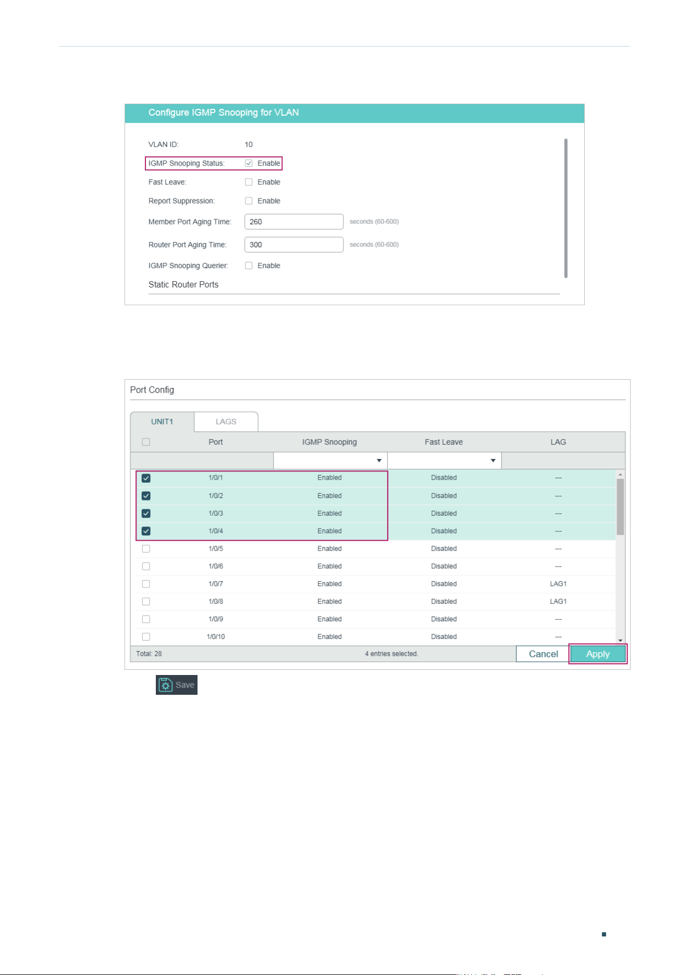The height and width of the screenshot is (975, 690).
Task: Click Static Router Ports heading
Action: [183, 284]
